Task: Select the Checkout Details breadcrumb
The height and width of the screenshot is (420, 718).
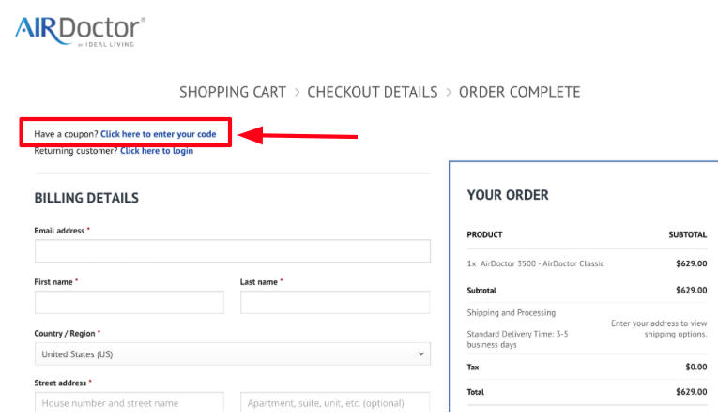Action: coord(372,92)
